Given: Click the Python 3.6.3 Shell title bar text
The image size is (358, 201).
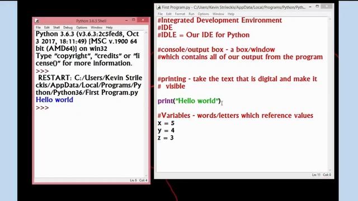Looking at the screenshot, I should tap(91, 21).
